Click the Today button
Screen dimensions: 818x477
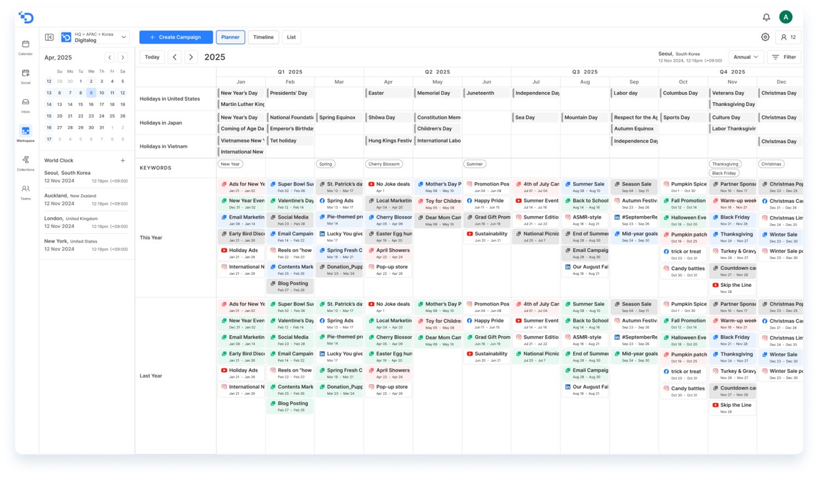pyautogui.click(x=152, y=57)
